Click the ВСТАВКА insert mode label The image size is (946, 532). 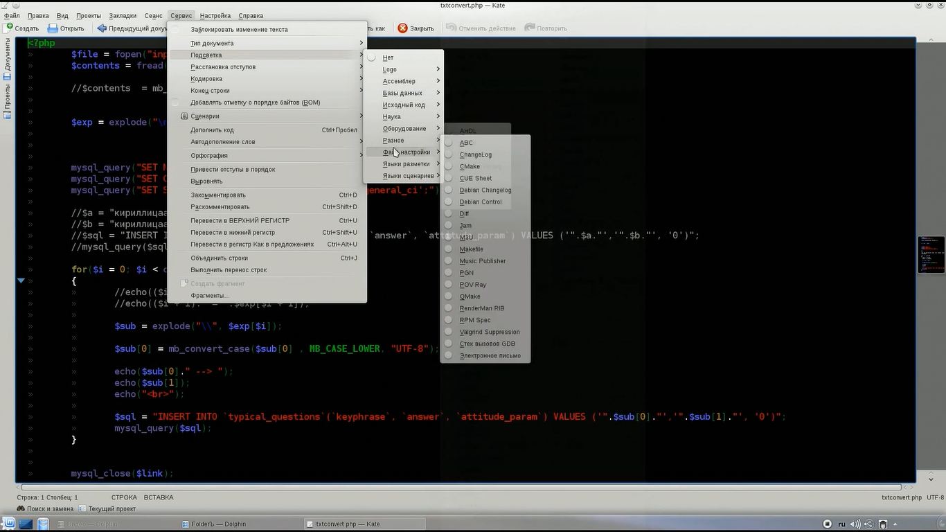pyautogui.click(x=159, y=497)
